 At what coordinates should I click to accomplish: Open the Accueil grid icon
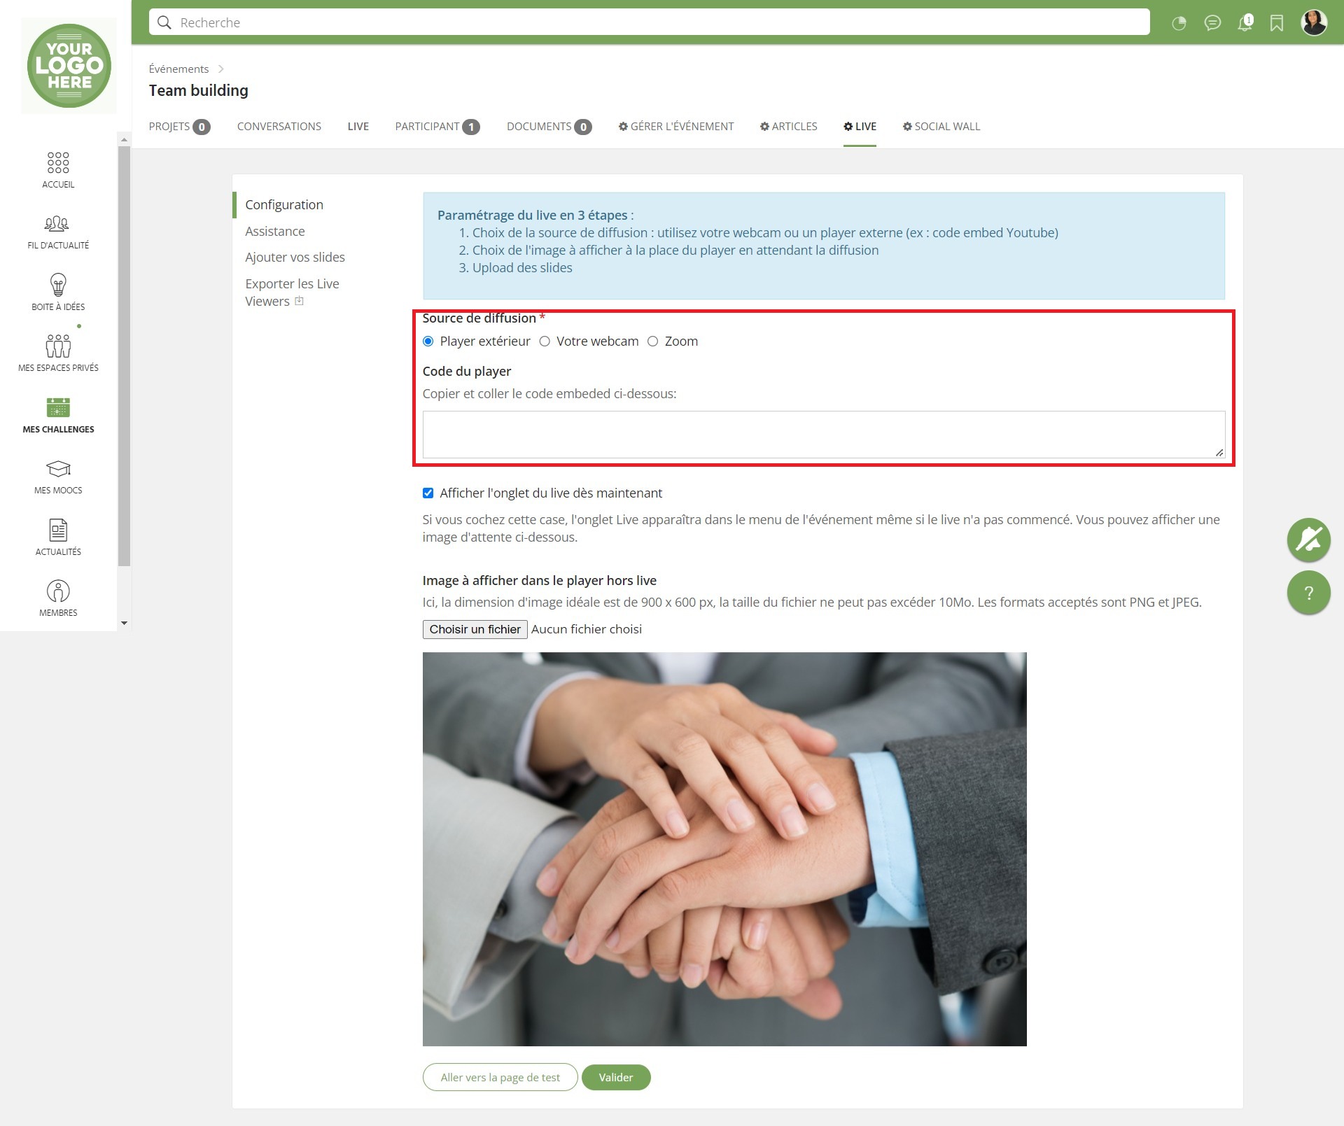point(58,162)
